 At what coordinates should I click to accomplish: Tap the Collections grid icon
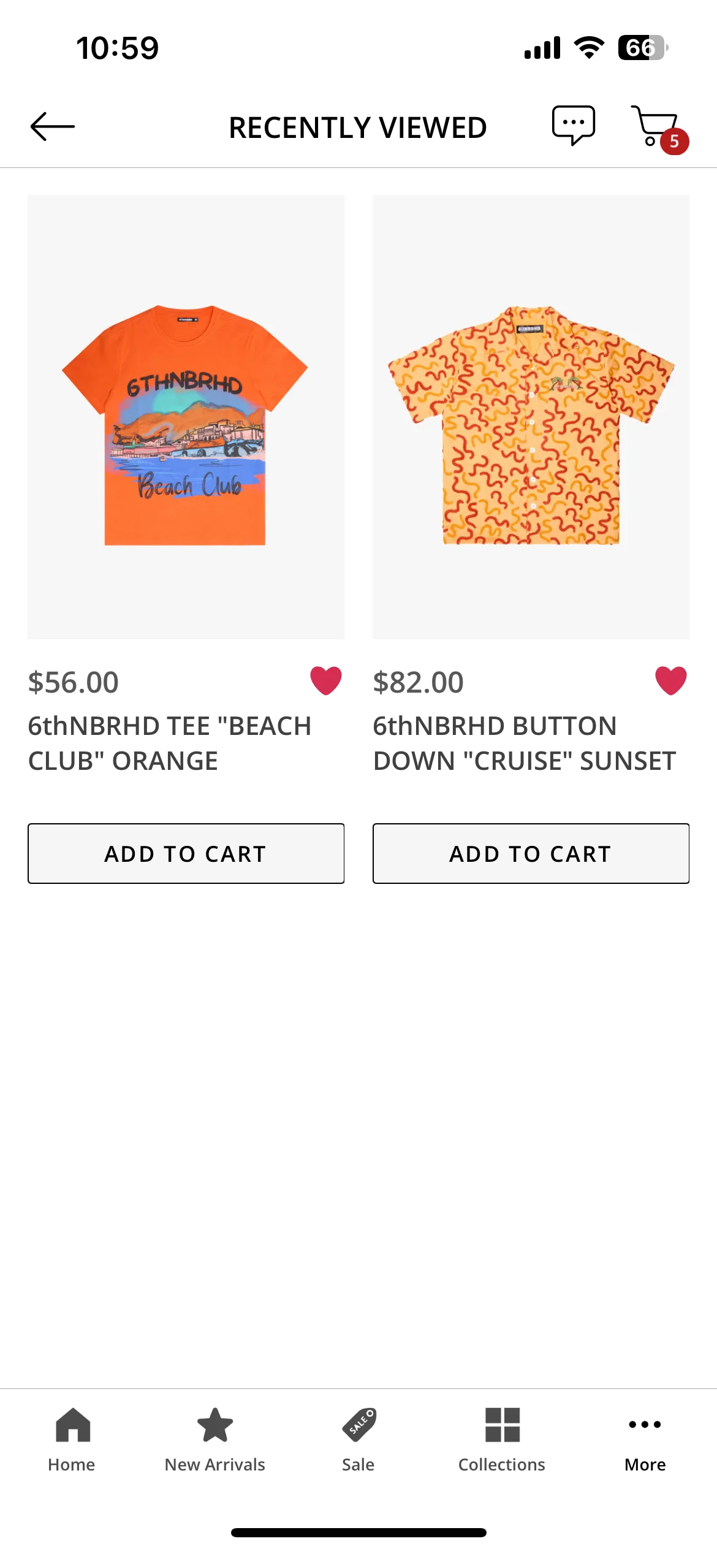pyautogui.click(x=503, y=1425)
